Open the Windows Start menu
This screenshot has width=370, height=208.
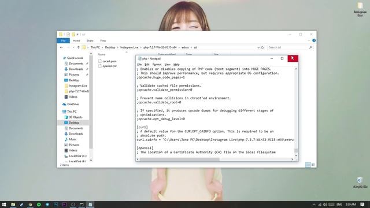coord(4,205)
